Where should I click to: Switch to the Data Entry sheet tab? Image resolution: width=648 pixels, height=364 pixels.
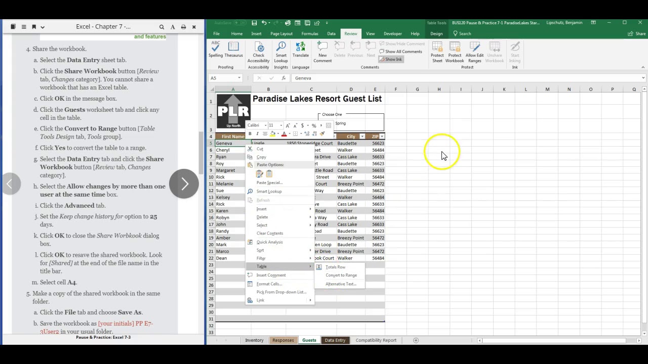coord(335,340)
